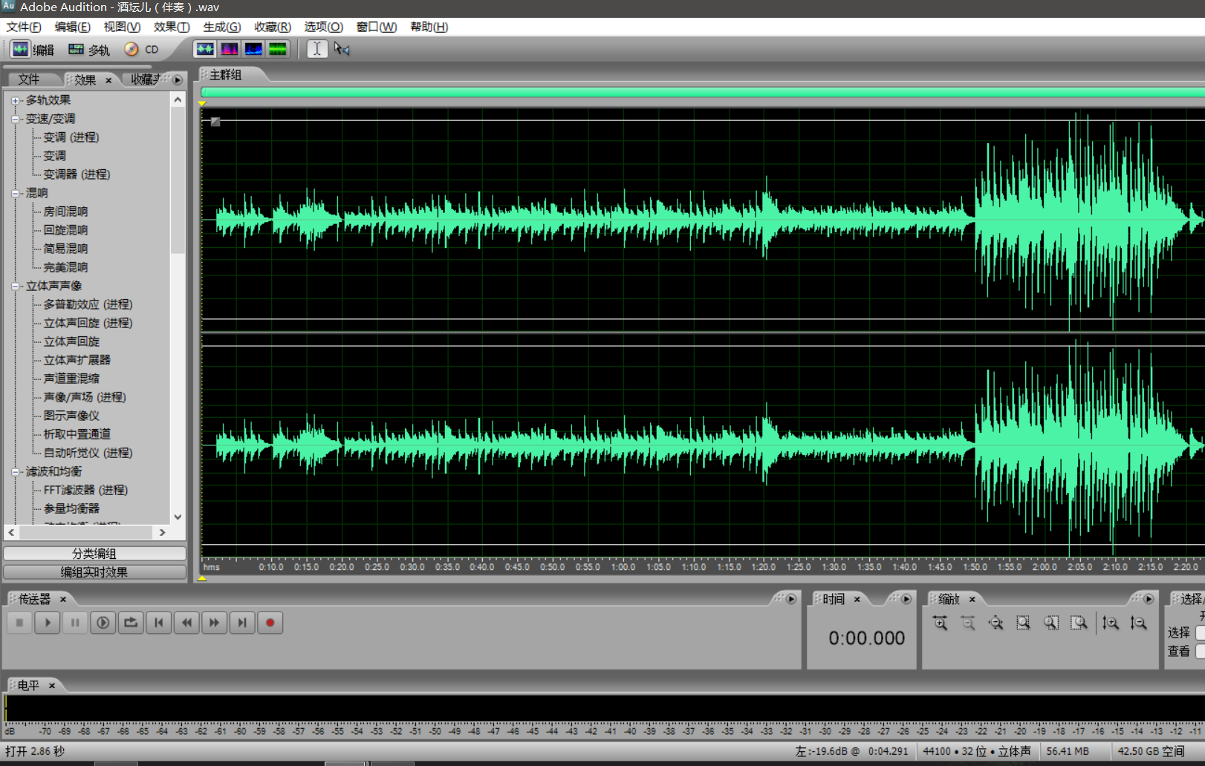This screenshot has width=1205, height=766.
Task: Switch to the 收藏夹 panel tab
Action: coord(146,79)
